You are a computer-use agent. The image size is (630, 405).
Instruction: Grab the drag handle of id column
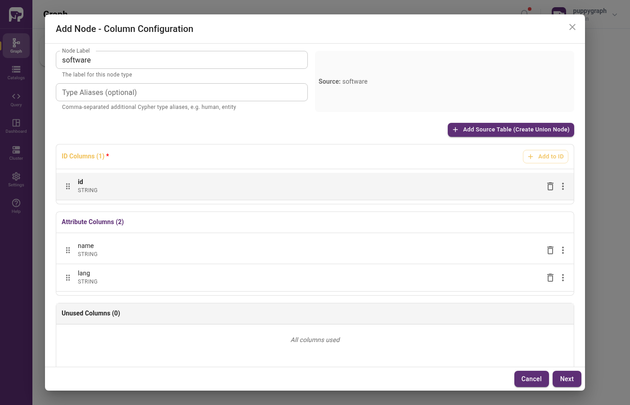(68, 186)
